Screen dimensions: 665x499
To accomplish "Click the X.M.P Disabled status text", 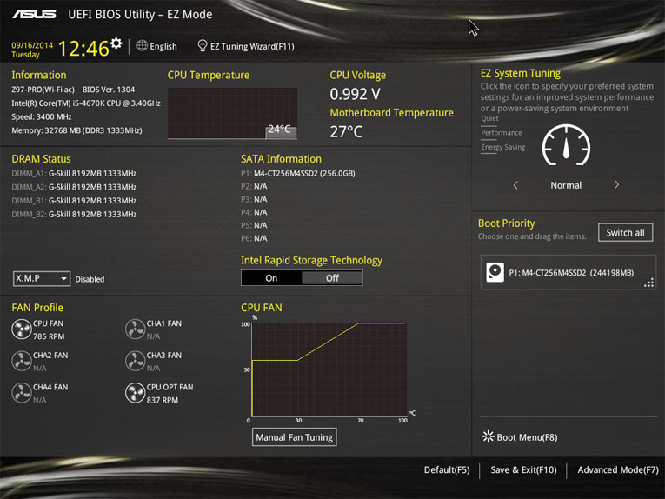I will (x=90, y=279).
